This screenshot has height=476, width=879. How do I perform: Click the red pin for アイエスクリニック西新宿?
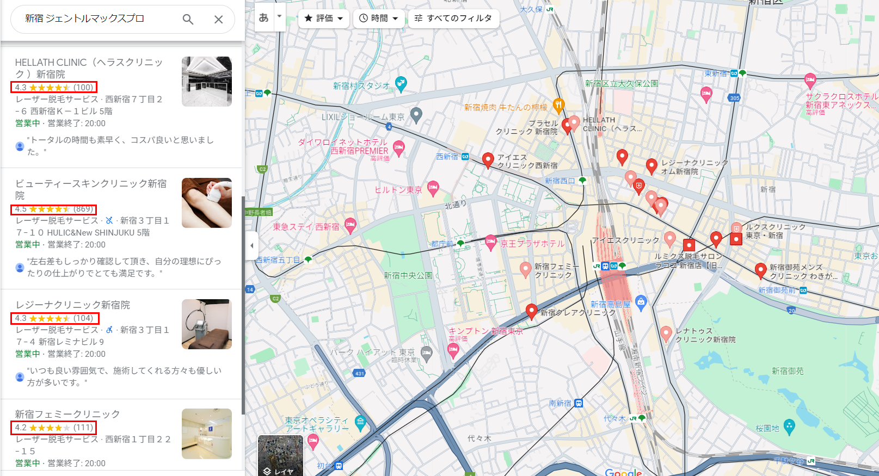[x=488, y=160]
